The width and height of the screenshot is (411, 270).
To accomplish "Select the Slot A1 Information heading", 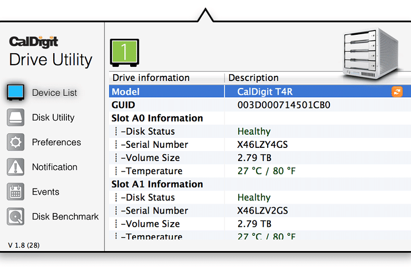I will pyautogui.click(x=157, y=184).
